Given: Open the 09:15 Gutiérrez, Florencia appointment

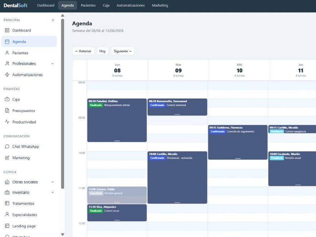Looking at the screenshot, I should (x=238, y=142).
